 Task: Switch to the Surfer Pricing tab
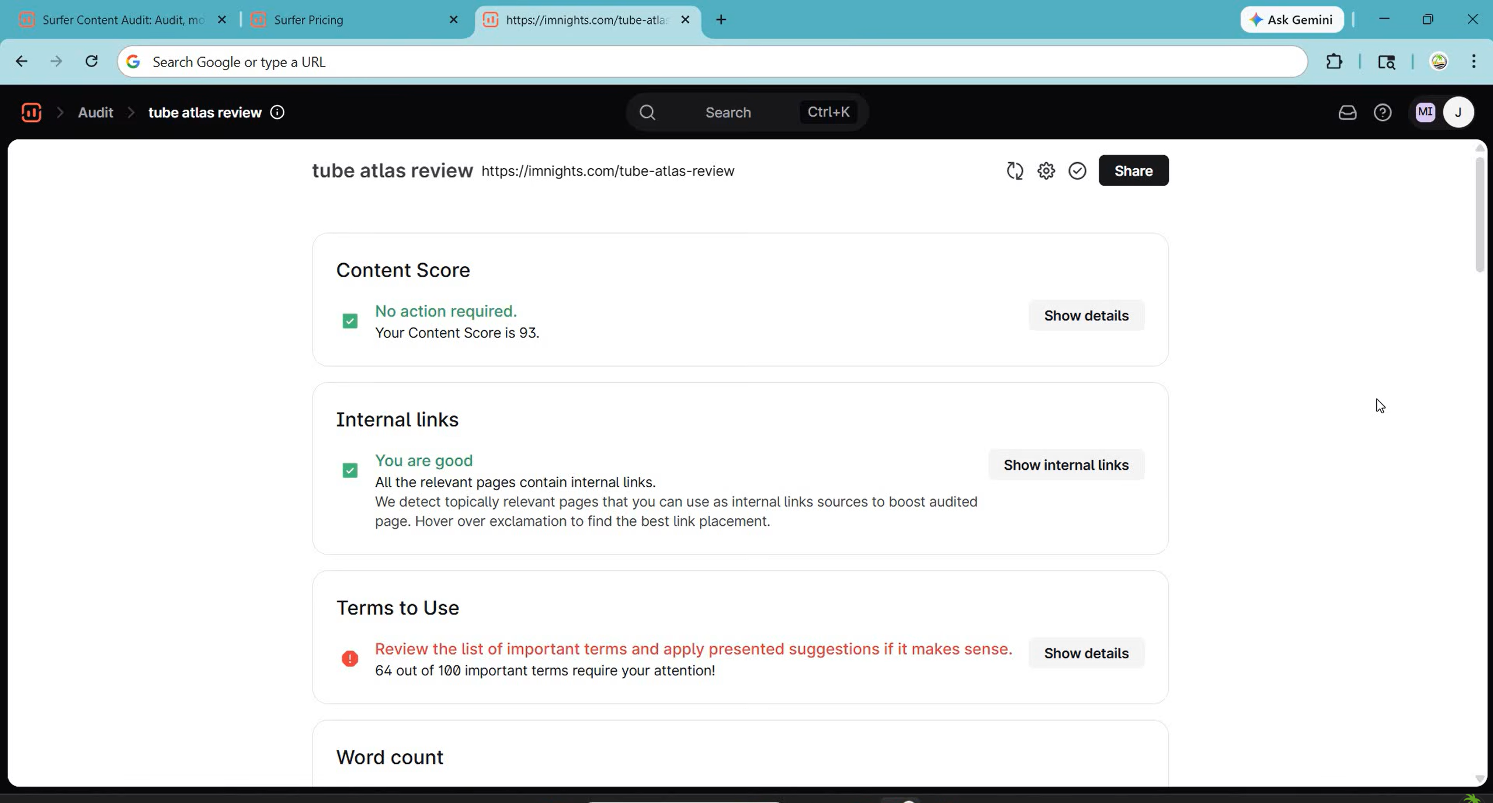point(310,19)
